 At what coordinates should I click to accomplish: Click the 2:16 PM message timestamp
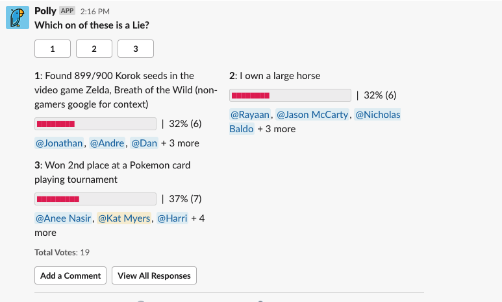pos(95,12)
